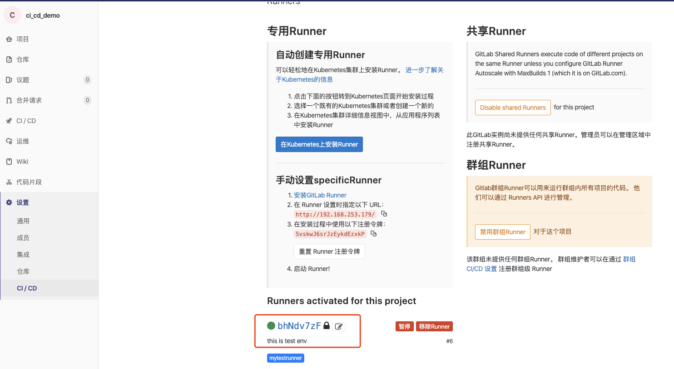Click the registration token 5vskwJ6srJzEykdEzxkP

click(x=330, y=234)
